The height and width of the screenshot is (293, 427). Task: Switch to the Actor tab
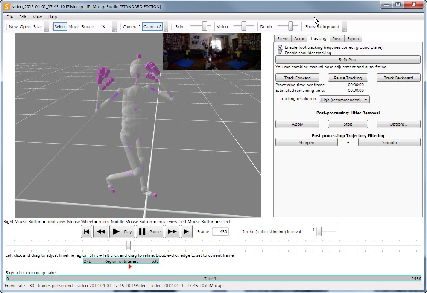click(299, 39)
